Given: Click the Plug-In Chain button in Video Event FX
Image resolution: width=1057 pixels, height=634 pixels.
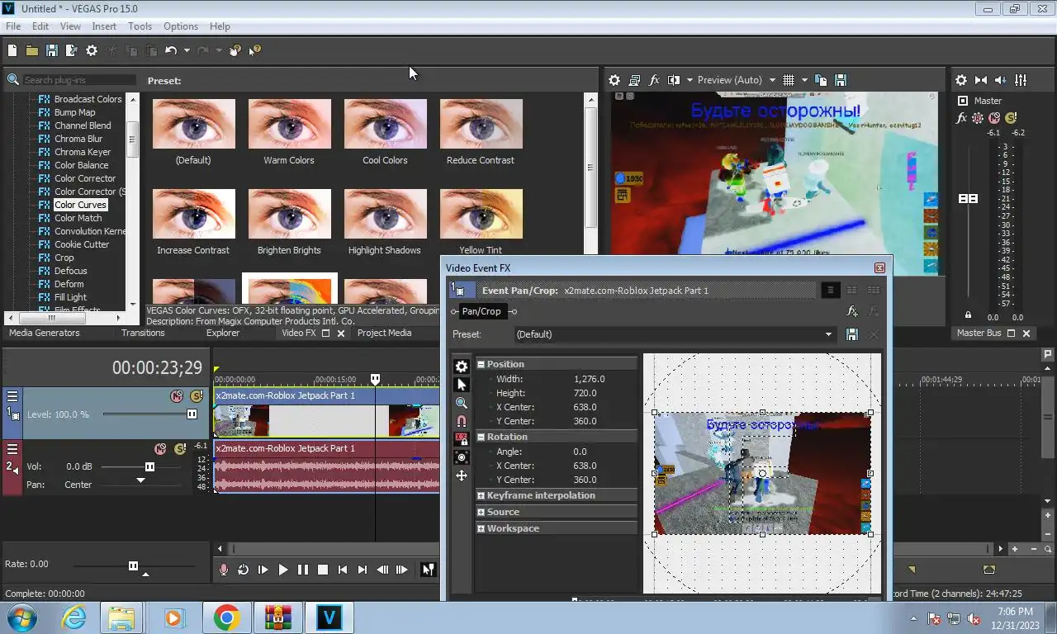Looking at the screenshot, I should pos(852,311).
